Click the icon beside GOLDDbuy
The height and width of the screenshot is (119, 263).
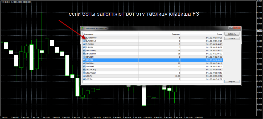[84, 63]
